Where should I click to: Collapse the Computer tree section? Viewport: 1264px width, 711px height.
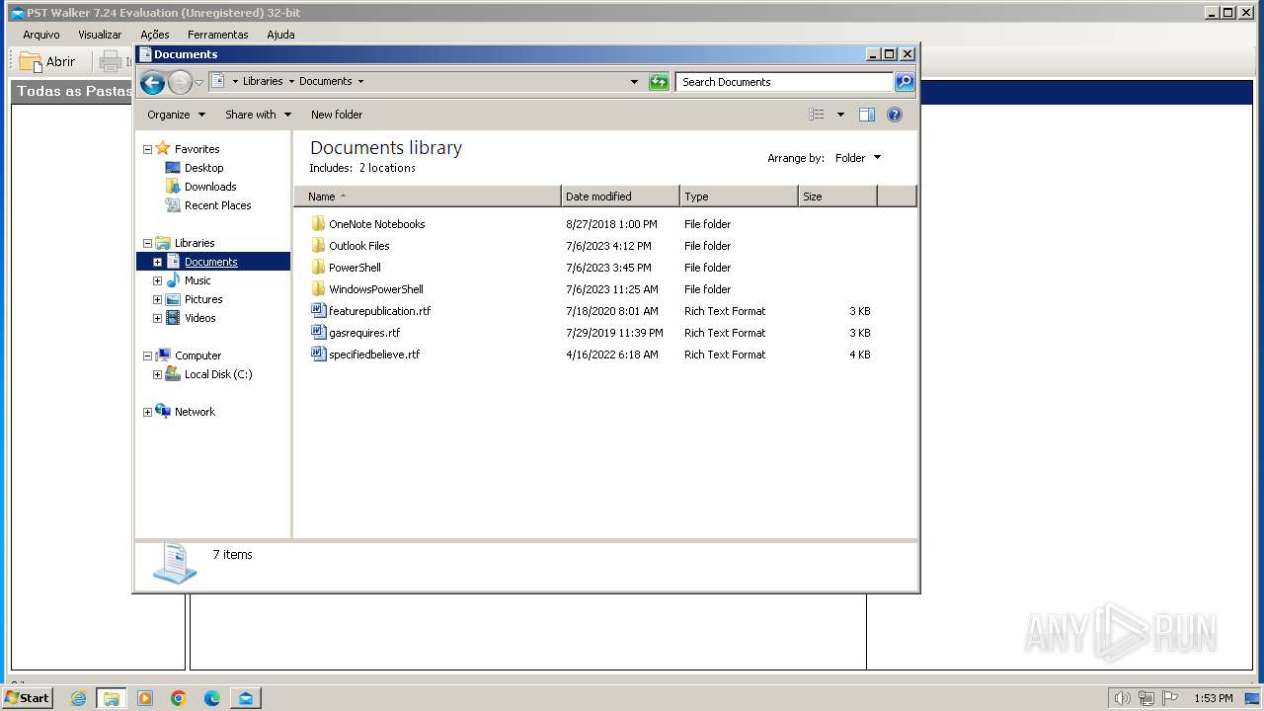point(147,356)
